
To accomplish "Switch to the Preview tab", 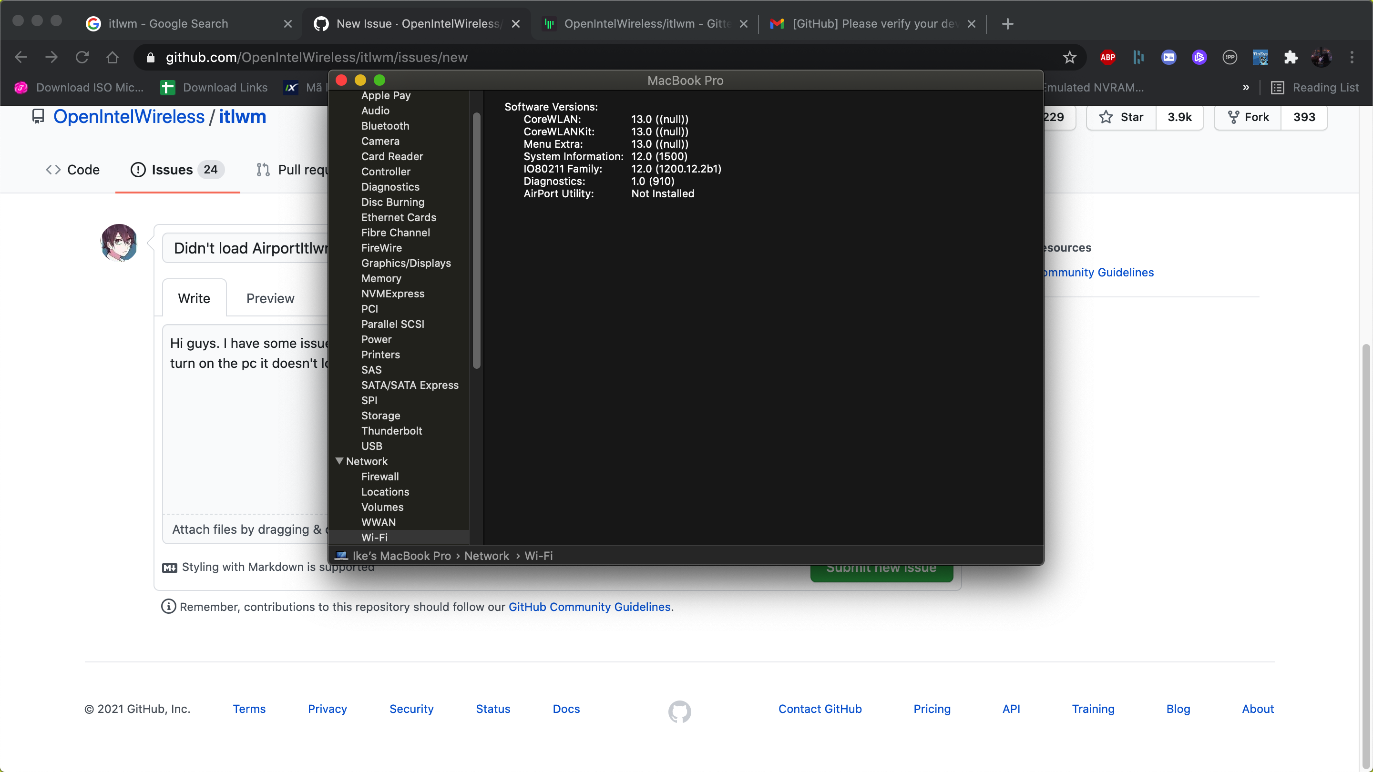I will click(x=270, y=298).
